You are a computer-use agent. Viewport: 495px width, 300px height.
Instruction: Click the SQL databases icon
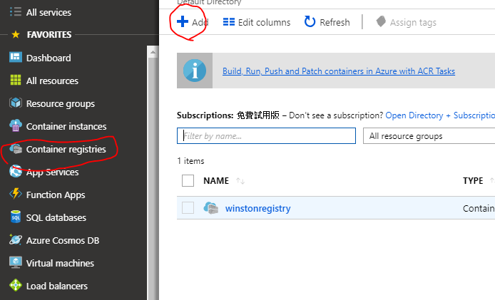tap(16, 217)
